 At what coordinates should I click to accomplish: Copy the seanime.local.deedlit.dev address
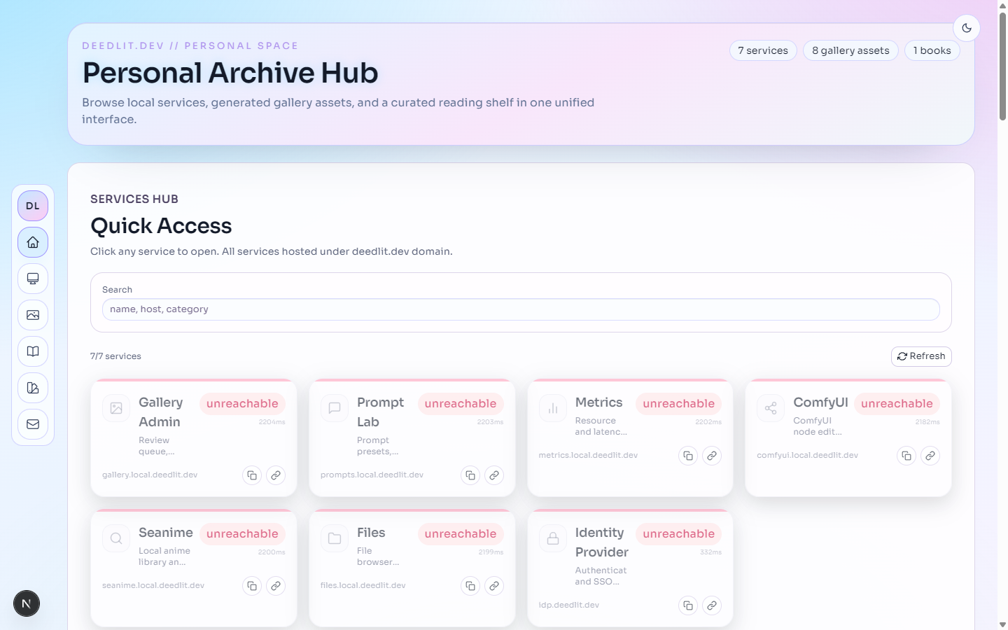click(252, 586)
